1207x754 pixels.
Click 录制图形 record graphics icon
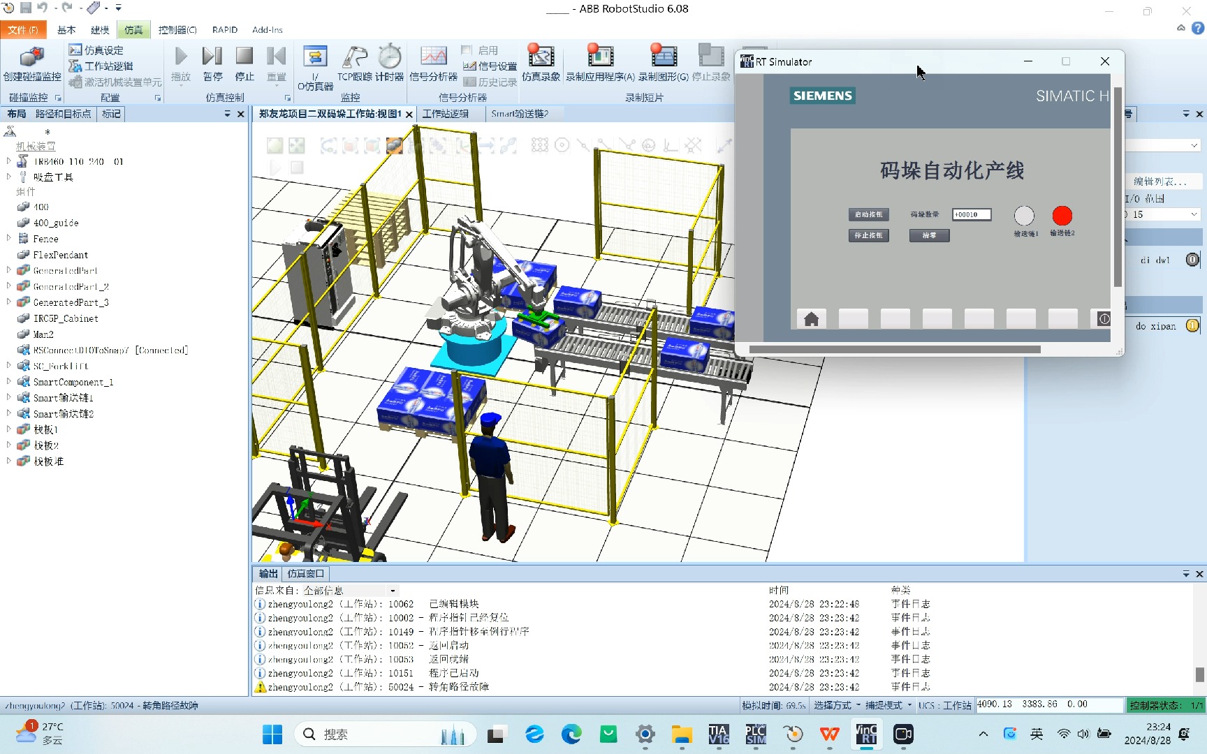point(663,64)
